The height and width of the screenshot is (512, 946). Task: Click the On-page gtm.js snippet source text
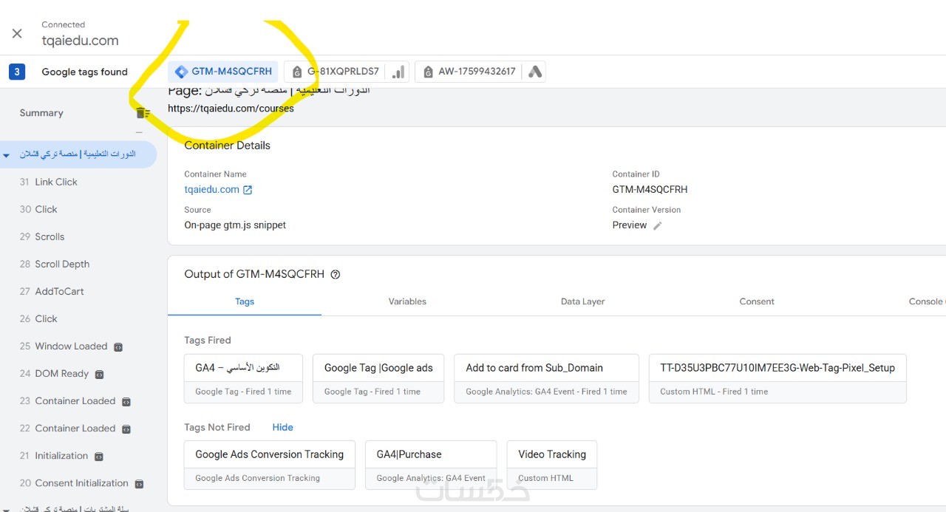point(235,225)
